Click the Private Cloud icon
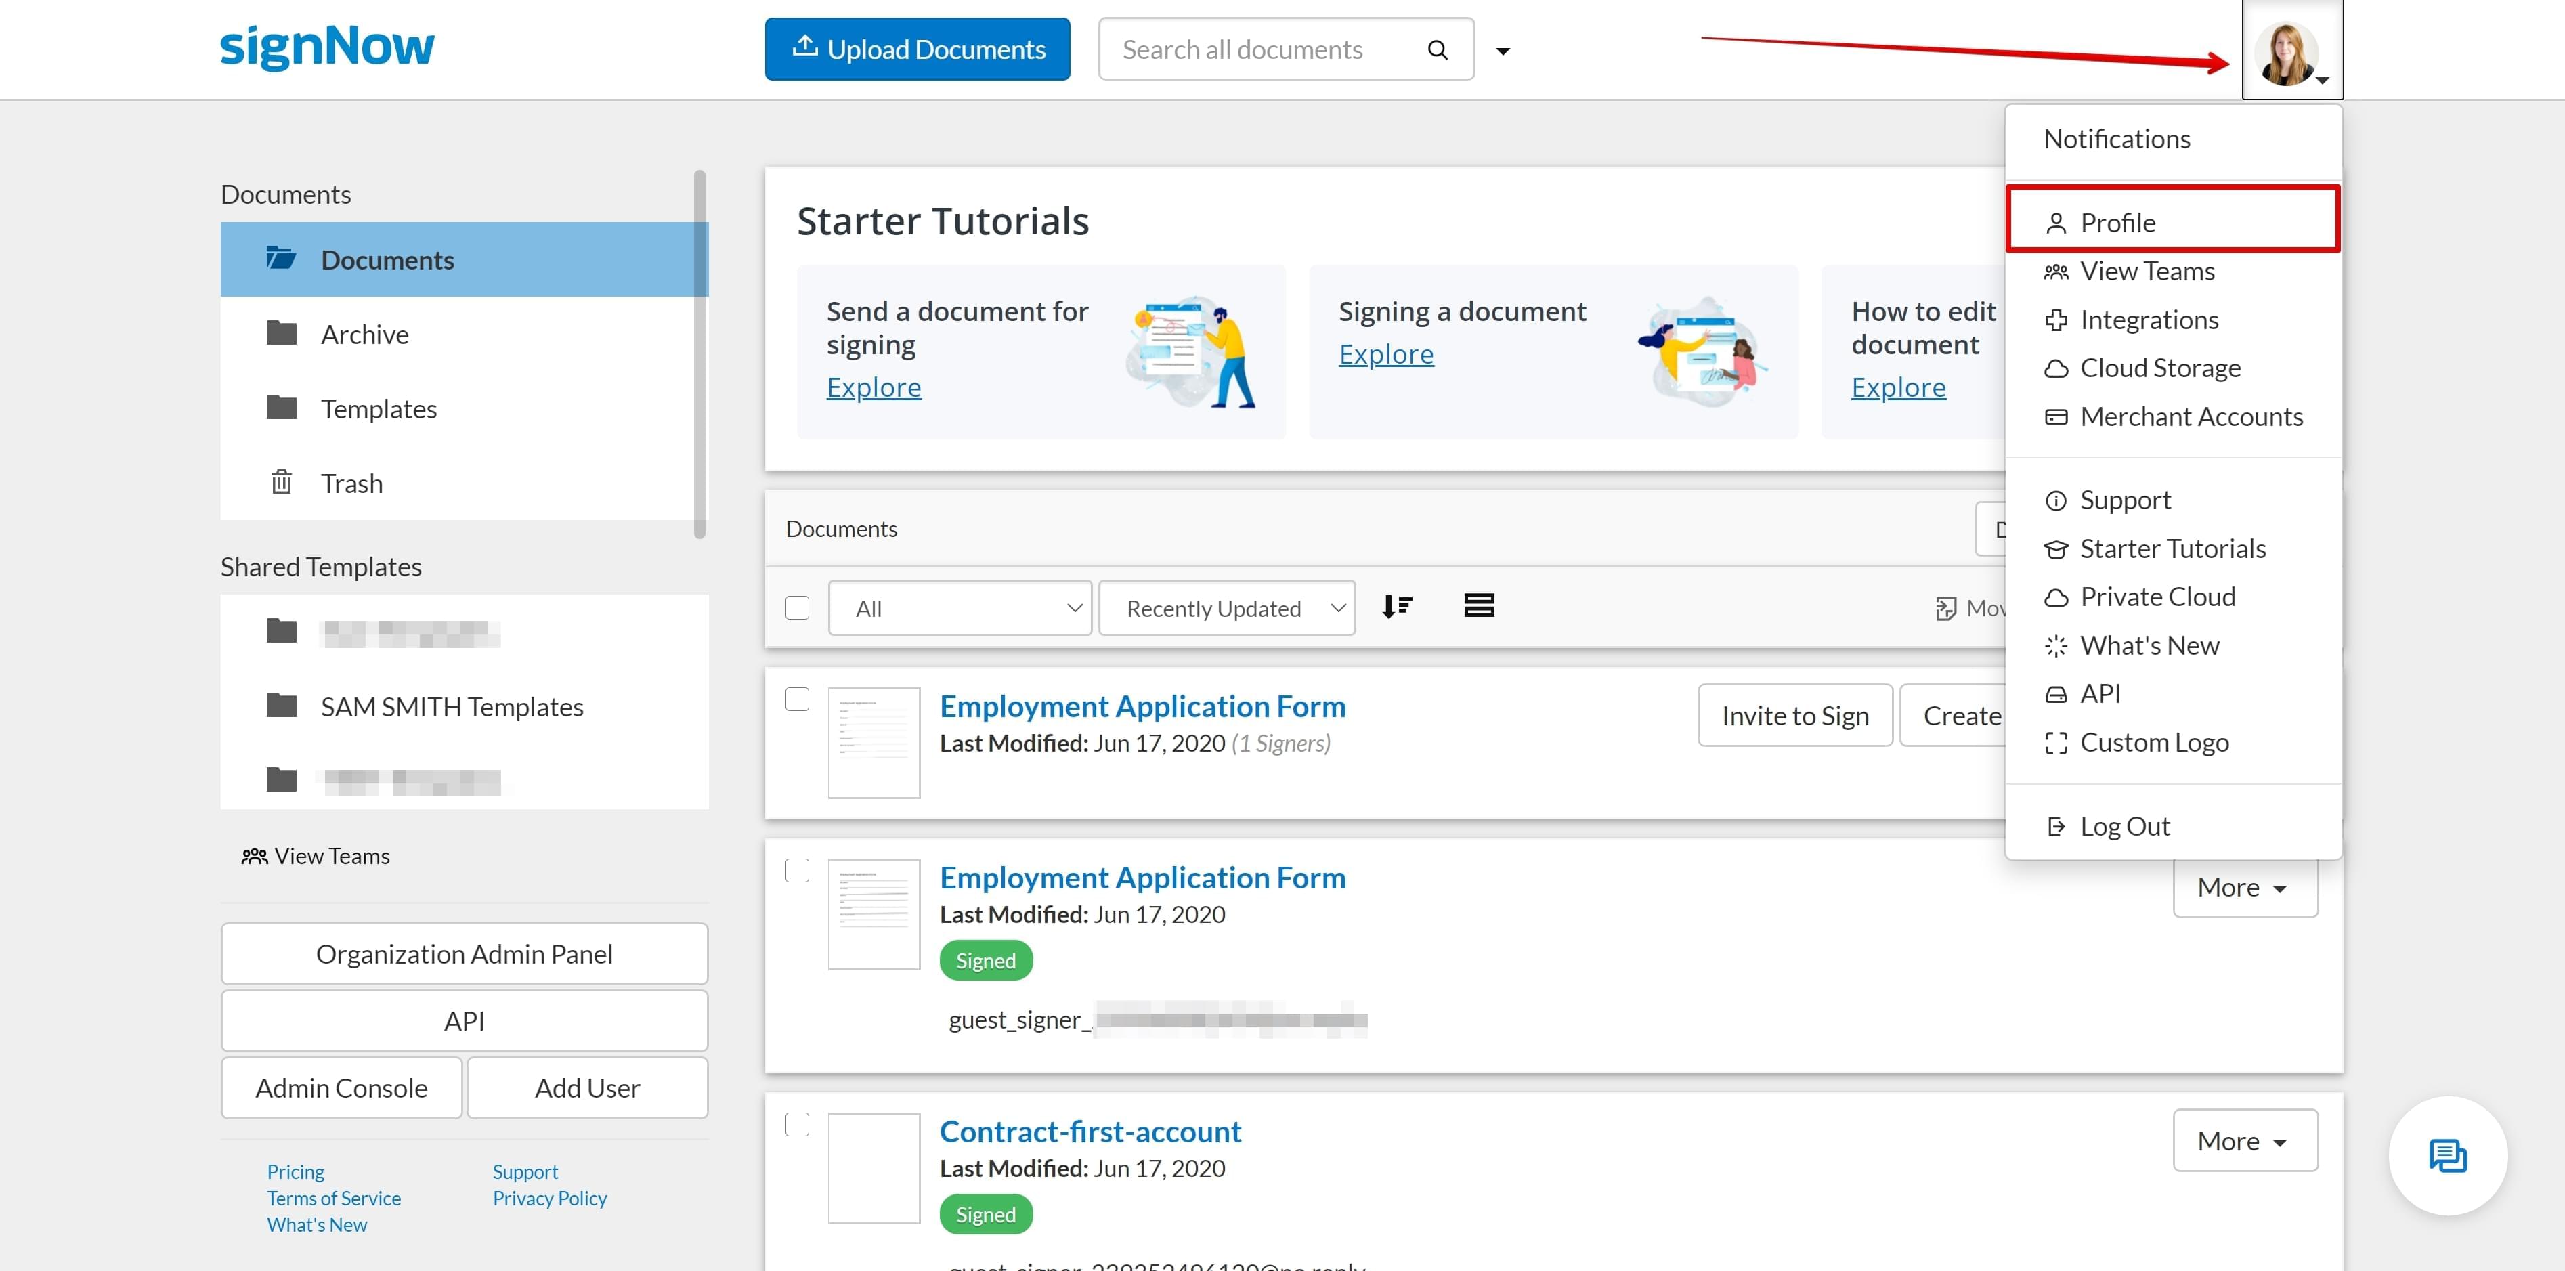Image resolution: width=2565 pixels, height=1271 pixels. (2055, 597)
